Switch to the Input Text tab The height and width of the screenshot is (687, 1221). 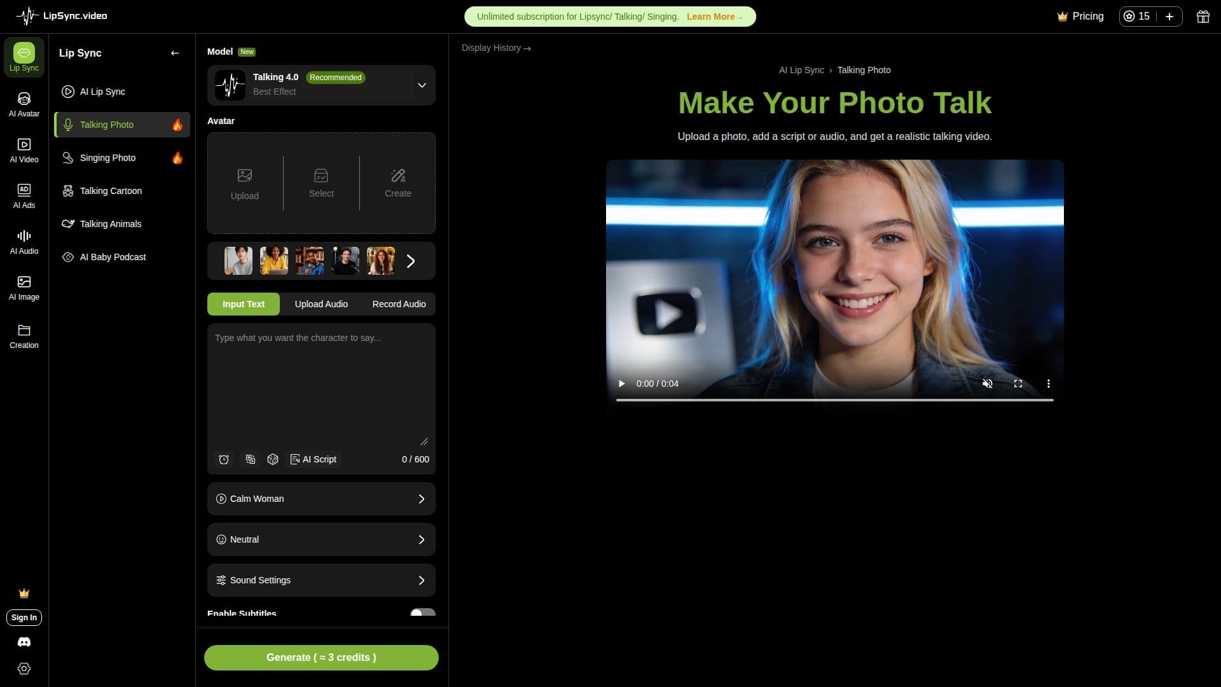click(x=244, y=304)
